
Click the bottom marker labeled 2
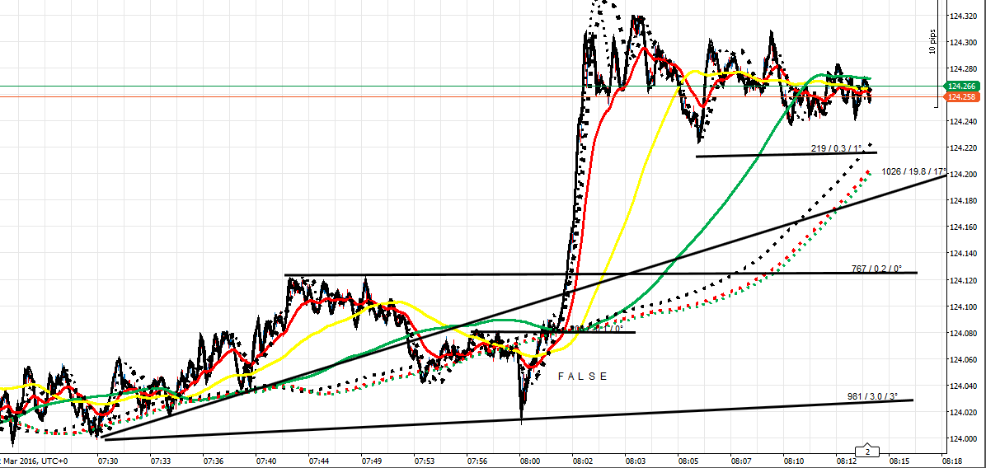point(867,452)
